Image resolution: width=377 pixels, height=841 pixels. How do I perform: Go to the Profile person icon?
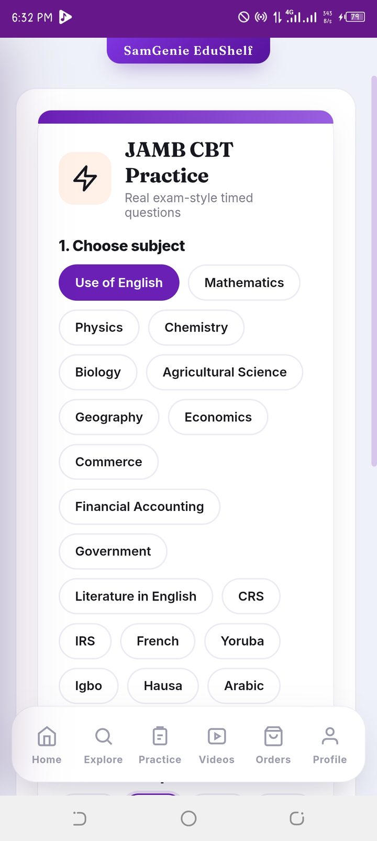[330, 736]
